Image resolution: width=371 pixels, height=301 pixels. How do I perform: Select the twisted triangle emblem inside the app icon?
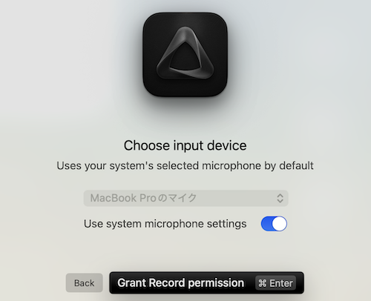(x=185, y=53)
